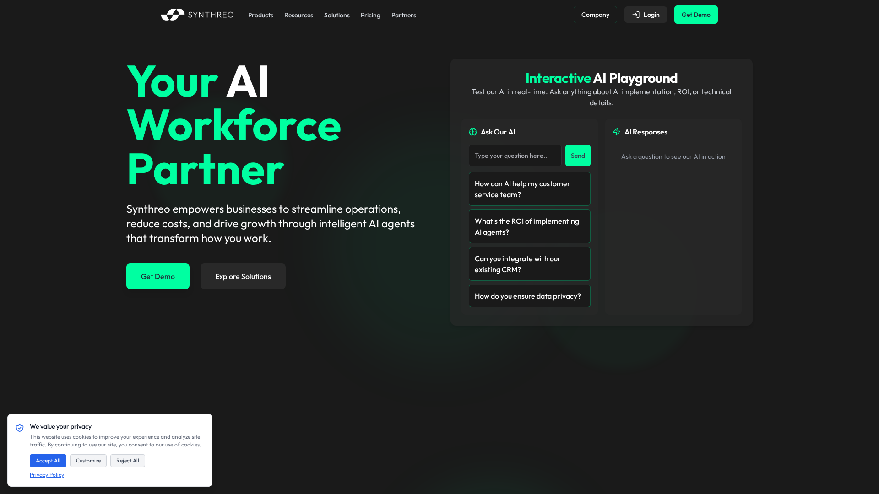Click Get Demo under the hero text

coord(157,276)
